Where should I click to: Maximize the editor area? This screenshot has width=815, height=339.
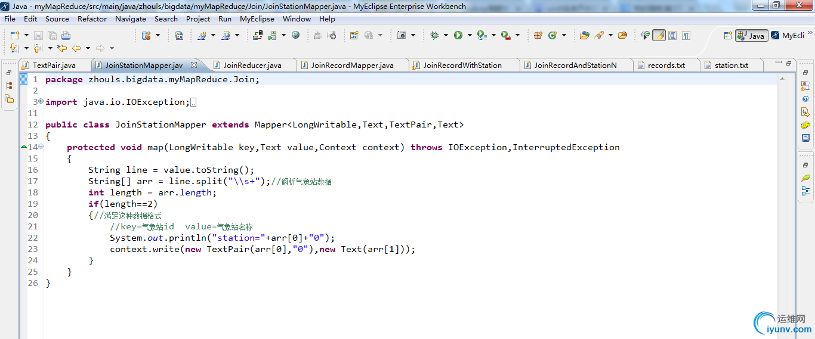[x=789, y=63]
